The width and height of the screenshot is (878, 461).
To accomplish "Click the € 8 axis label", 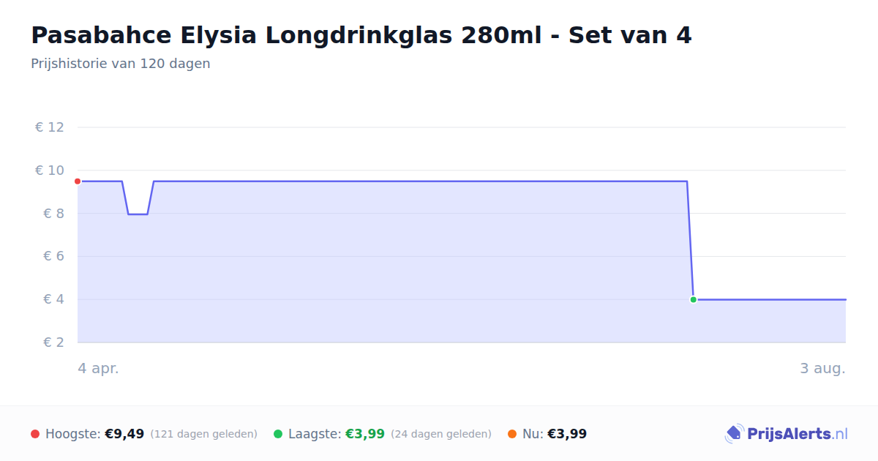I will [54, 214].
